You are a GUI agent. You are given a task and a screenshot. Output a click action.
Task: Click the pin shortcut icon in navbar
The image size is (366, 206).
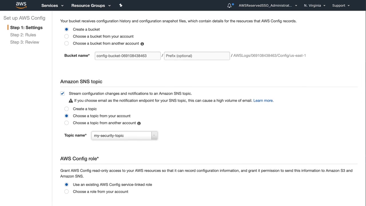[x=121, y=5]
